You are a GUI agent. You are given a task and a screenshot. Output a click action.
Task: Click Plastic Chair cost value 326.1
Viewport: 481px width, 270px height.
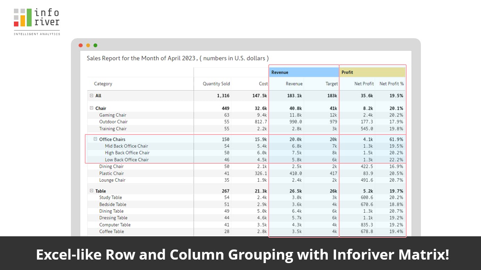261,173
